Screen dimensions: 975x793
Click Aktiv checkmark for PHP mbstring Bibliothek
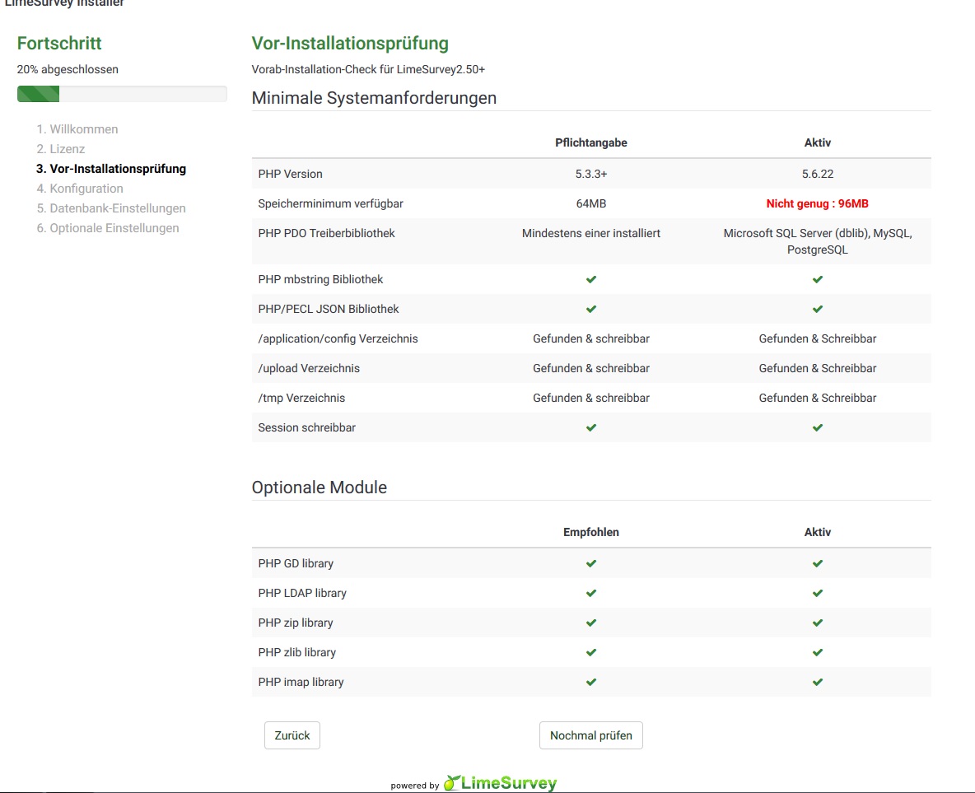pos(817,279)
